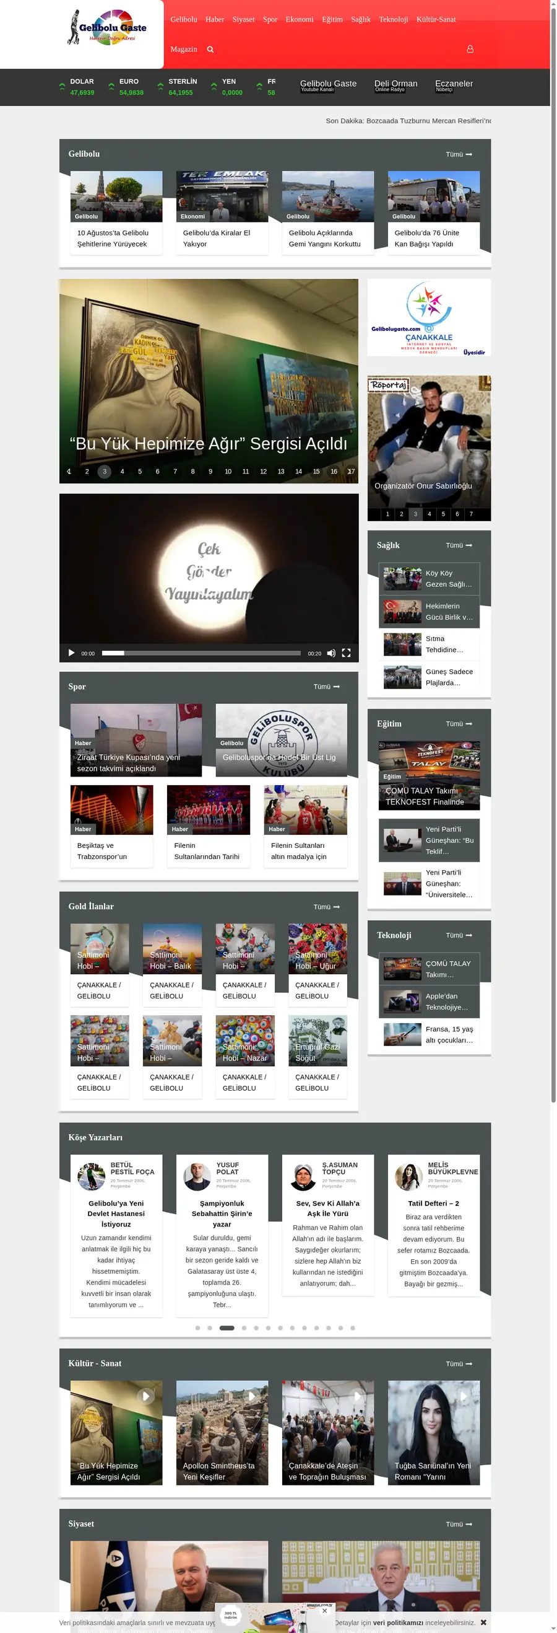Click 'Tümü' in the Eğitim section header
Image resolution: width=557 pixels, height=1633 pixels.
tap(459, 724)
